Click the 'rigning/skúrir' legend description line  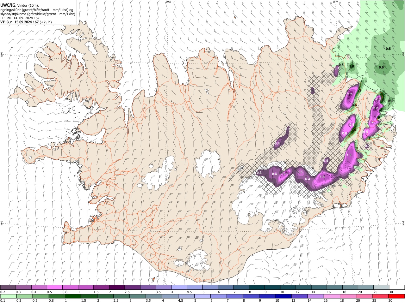tap(37, 10)
